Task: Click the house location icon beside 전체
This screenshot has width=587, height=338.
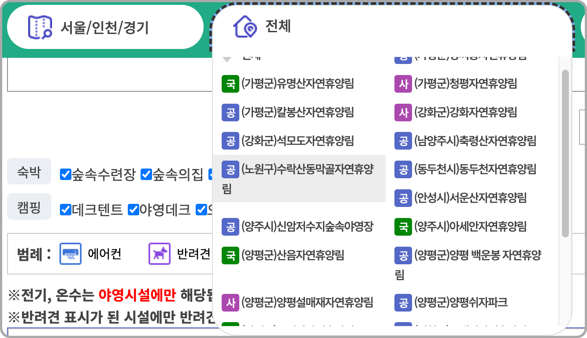Action: click(245, 27)
